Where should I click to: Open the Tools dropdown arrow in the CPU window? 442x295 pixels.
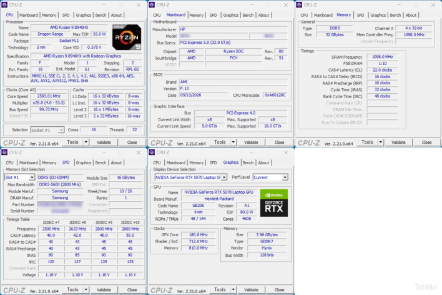(x=86, y=142)
